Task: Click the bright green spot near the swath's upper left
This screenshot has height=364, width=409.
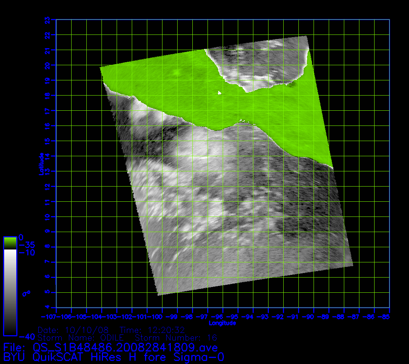Action: click(x=176, y=73)
